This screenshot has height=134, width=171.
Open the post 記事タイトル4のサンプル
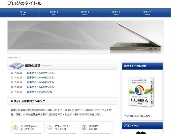click(40, 78)
